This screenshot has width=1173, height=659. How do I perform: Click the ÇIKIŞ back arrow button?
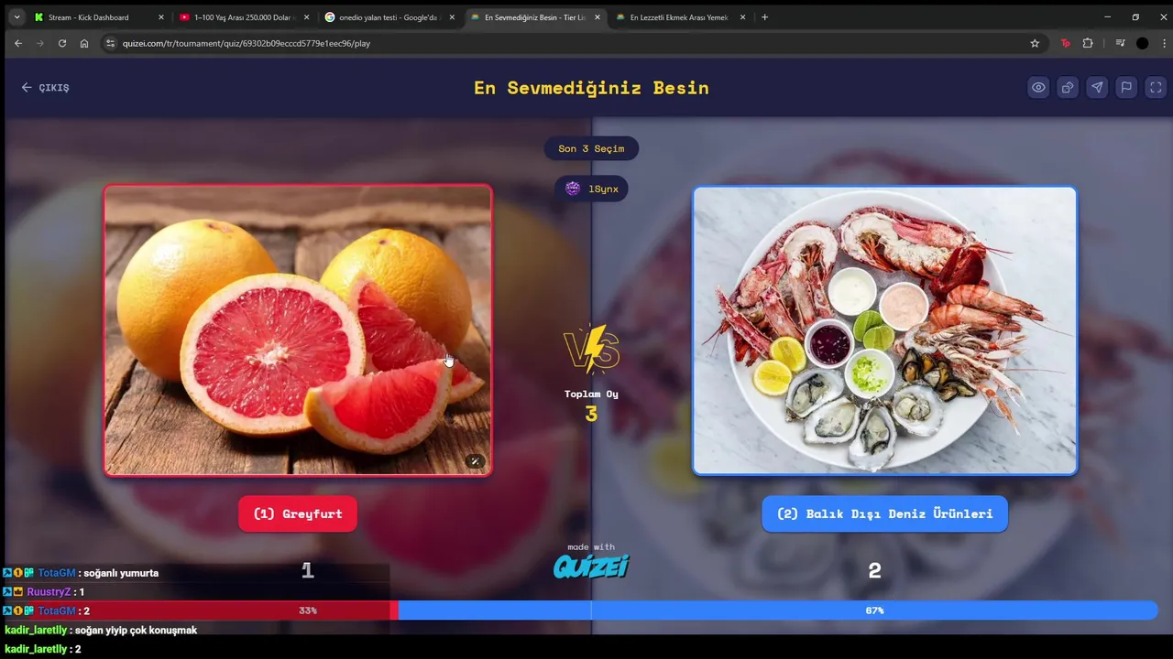coord(45,88)
